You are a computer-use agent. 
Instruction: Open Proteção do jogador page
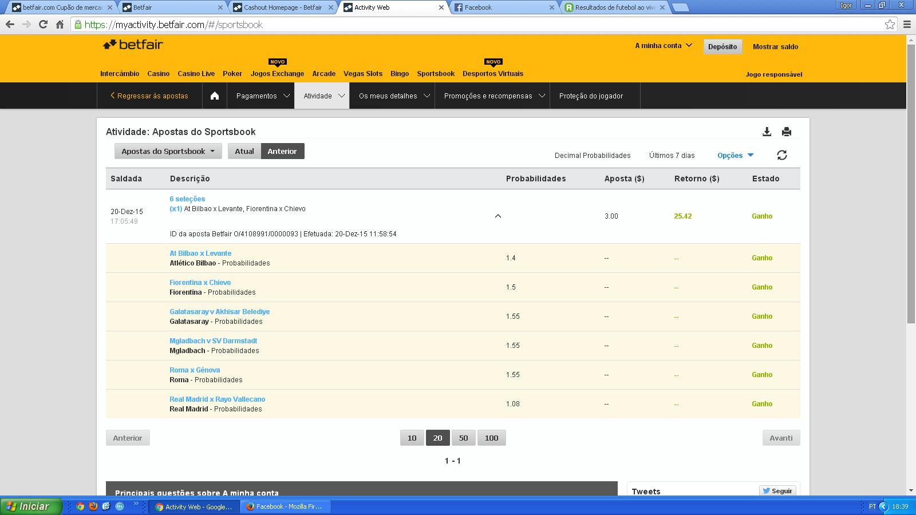tap(591, 96)
